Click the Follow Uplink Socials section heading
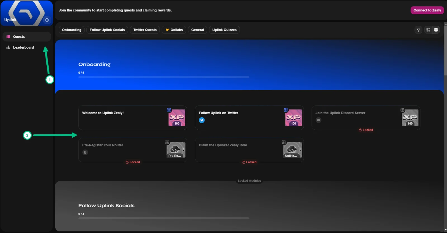Image resolution: width=447 pixels, height=233 pixels. pos(106,206)
